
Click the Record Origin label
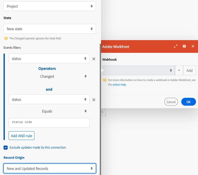click(14, 157)
